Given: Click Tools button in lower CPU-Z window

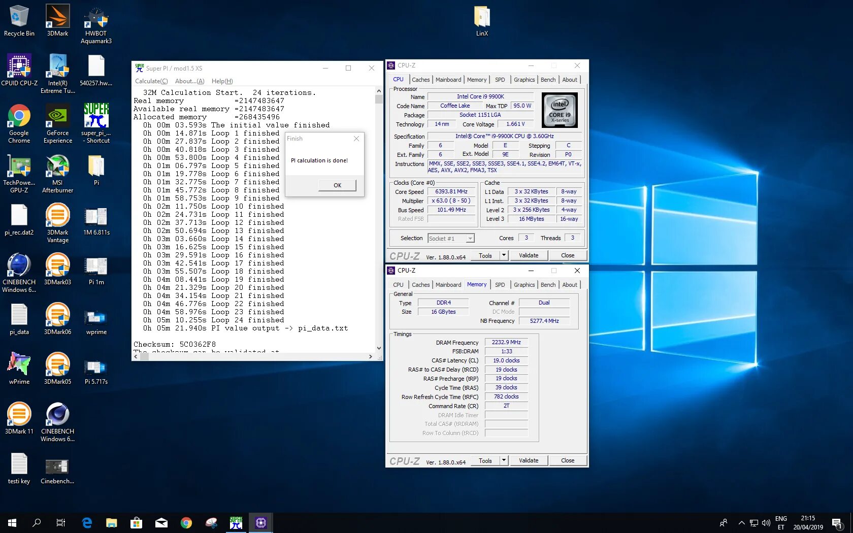Looking at the screenshot, I should point(485,460).
